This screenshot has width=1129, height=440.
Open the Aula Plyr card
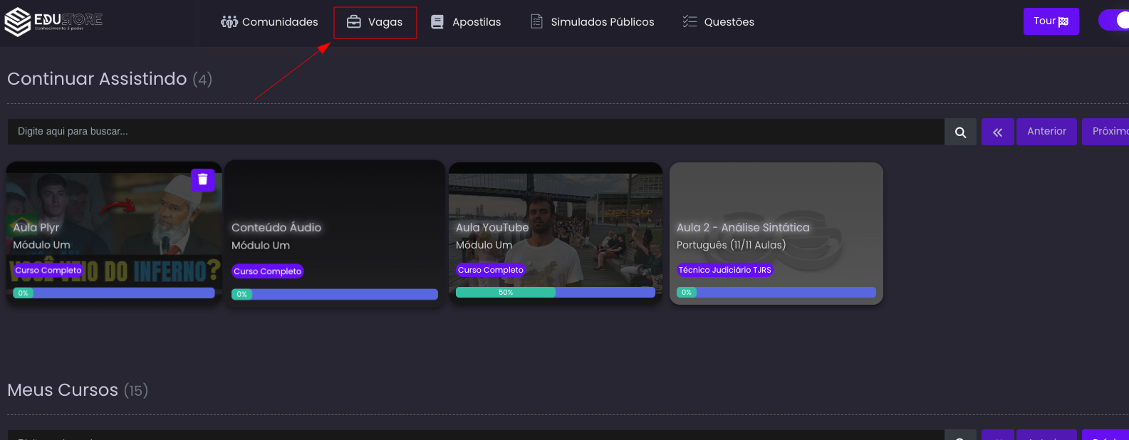click(114, 234)
